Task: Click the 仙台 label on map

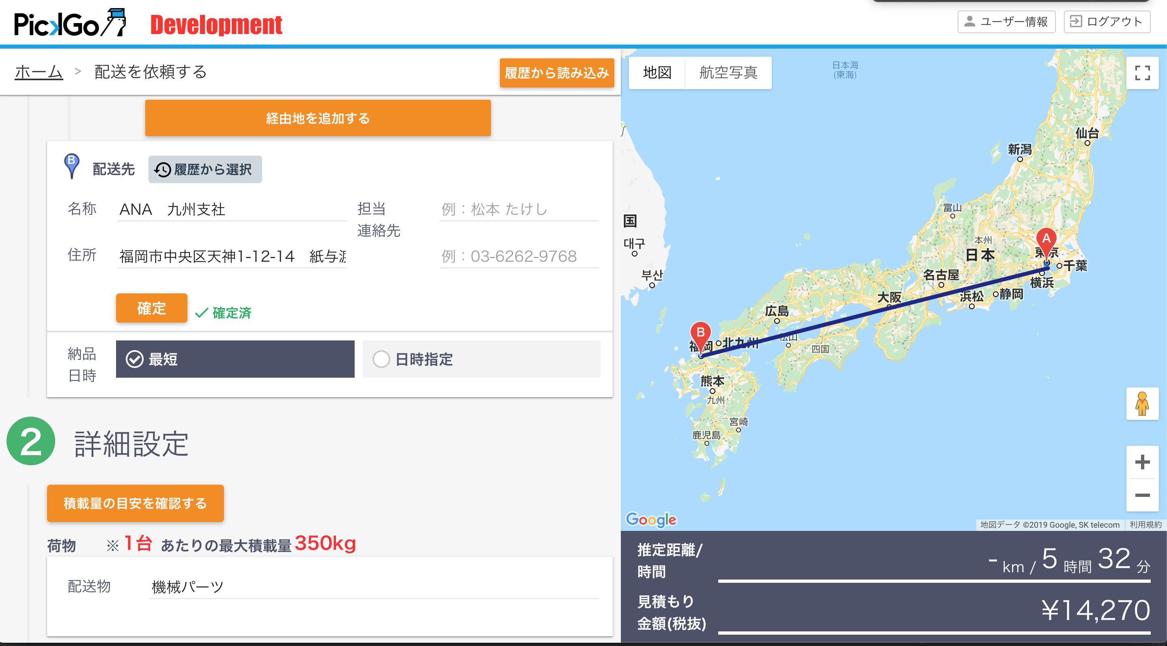Action: [x=1087, y=133]
